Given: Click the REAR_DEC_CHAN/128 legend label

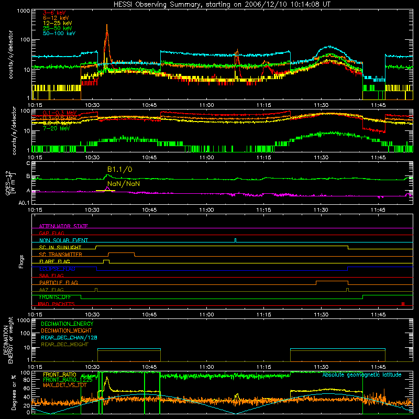Looking at the screenshot, I should tap(69, 337).
